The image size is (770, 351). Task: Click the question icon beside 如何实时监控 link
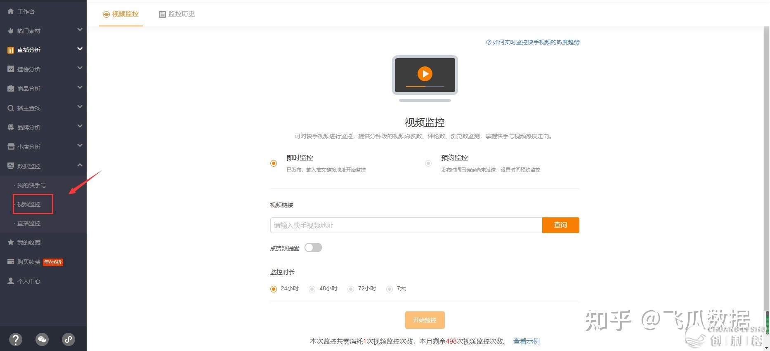pos(489,42)
